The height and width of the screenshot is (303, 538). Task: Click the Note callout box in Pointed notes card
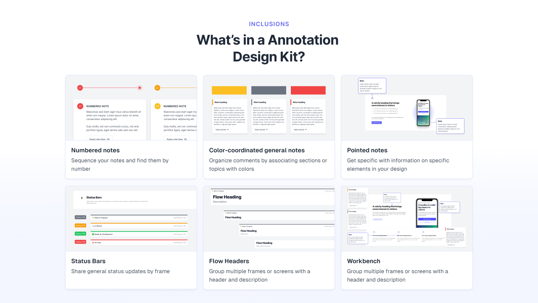[x=372, y=85]
